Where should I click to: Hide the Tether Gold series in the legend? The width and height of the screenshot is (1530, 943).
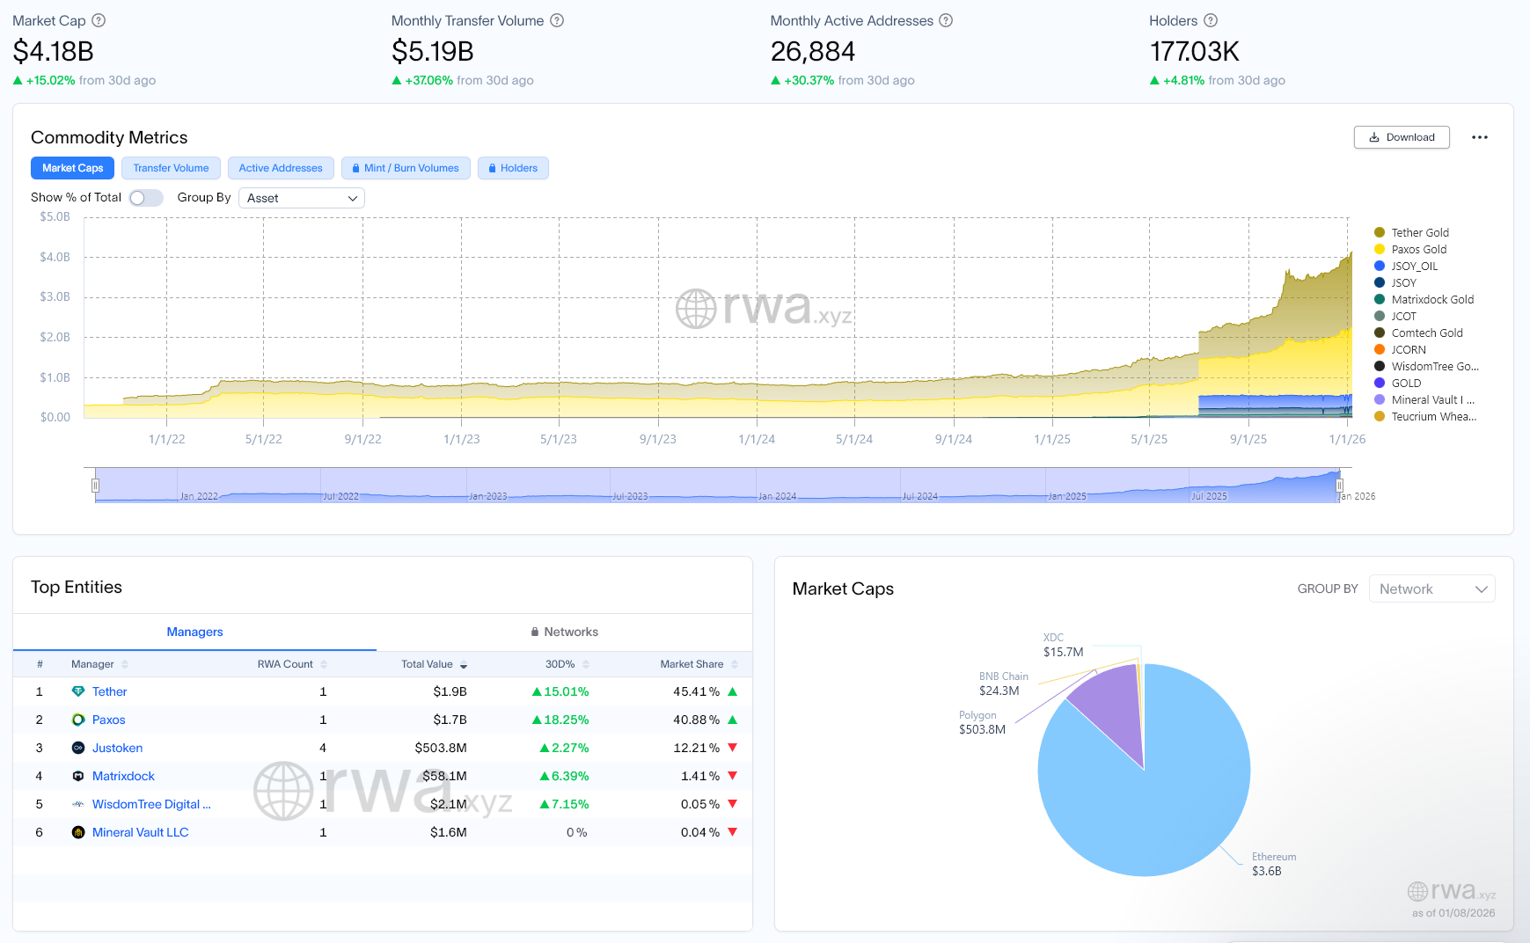pos(1417,232)
